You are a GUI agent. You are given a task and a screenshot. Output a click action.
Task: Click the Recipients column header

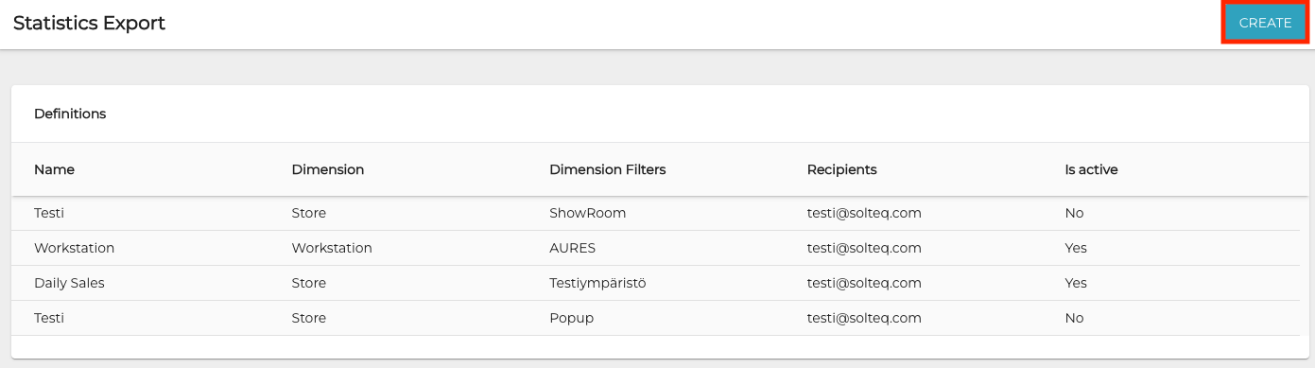[x=841, y=169]
